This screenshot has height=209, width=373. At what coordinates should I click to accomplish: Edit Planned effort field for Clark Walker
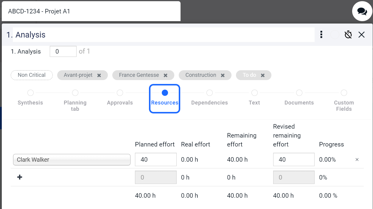[x=156, y=160]
